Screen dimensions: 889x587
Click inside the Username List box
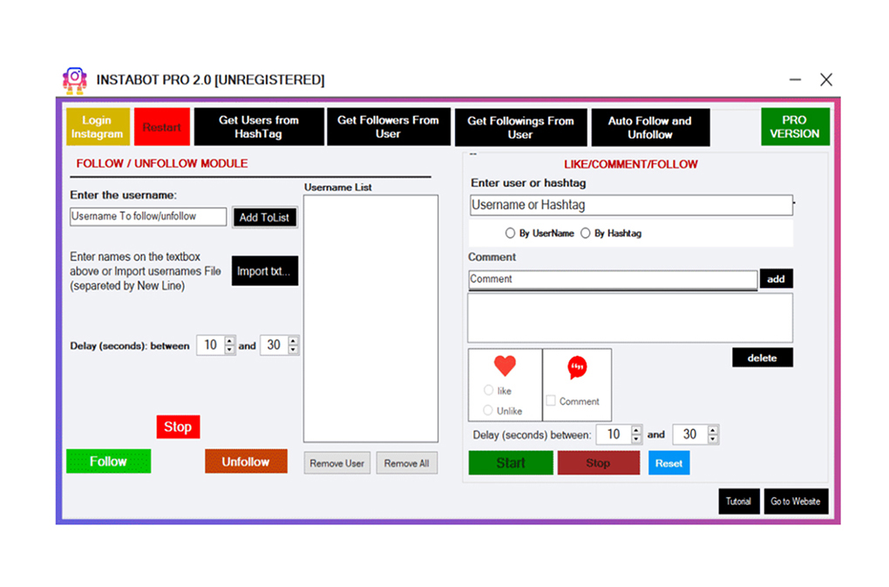(x=370, y=318)
